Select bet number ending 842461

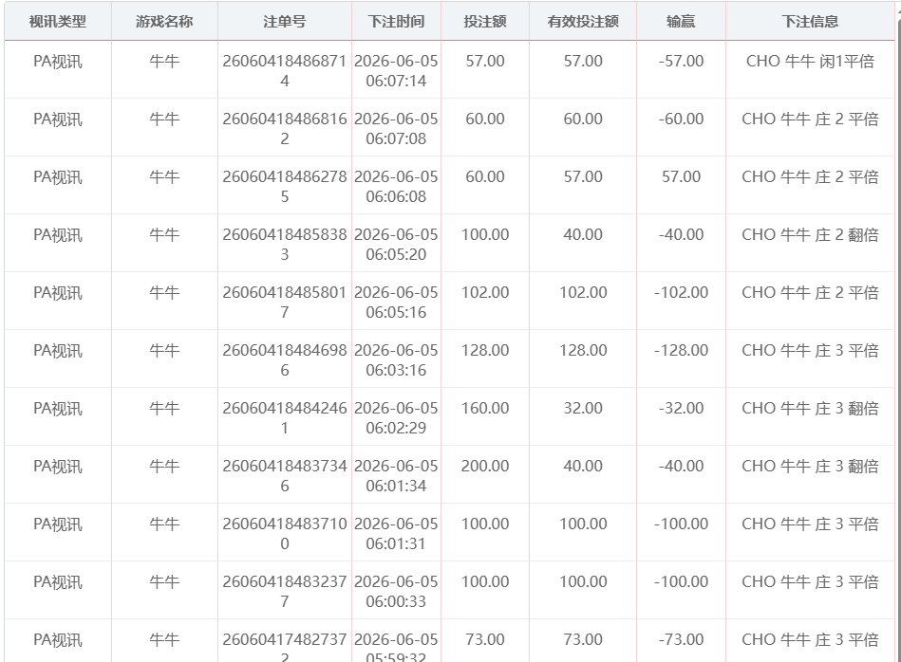(x=285, y=418)
